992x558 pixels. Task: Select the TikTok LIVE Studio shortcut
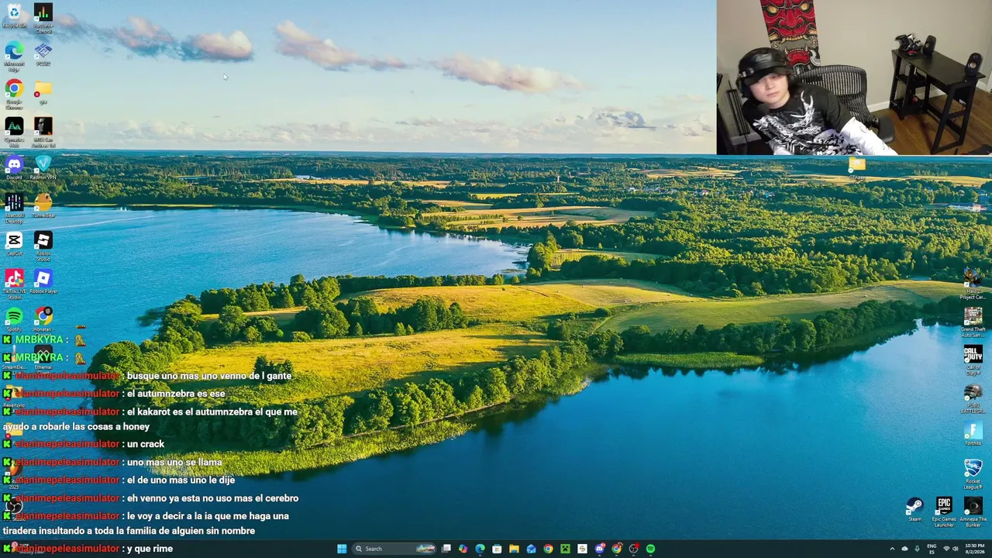(x=14, y=284)
